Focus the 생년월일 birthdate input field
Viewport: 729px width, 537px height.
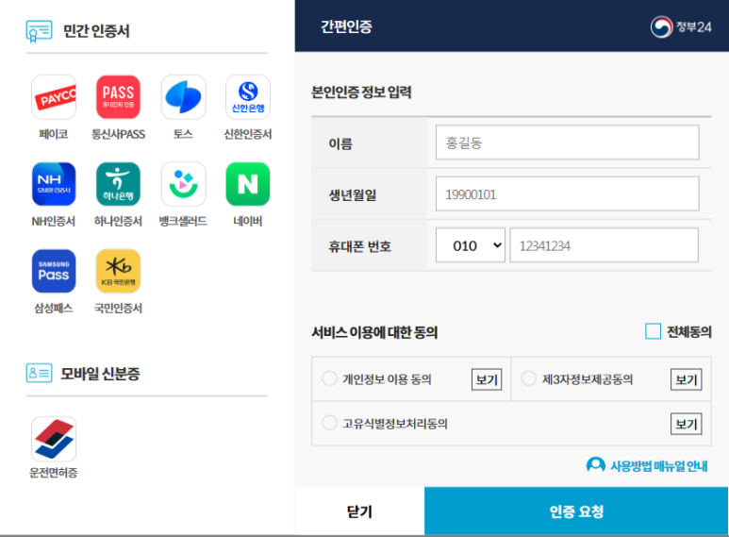567,193
